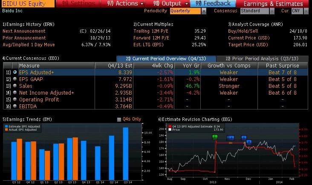The width and height of the screenshot is (312, 185).
Task: Click the arrow next to Quarterly periodicity
Action: 204,11
